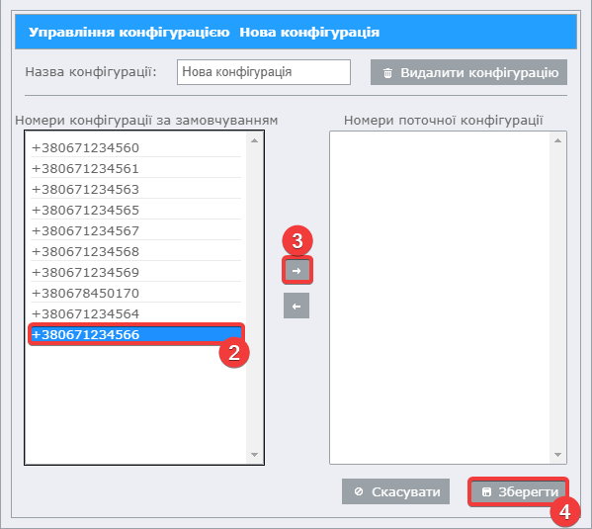
Task: Select number +380671234563
Action: pyautogui.click(x=136, y=189)
